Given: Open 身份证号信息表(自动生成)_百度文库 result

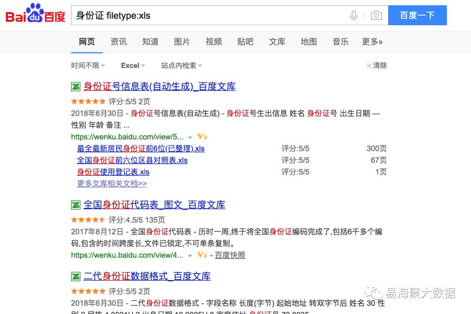Looking at the screenshot, I should click(x=160, y=87).
